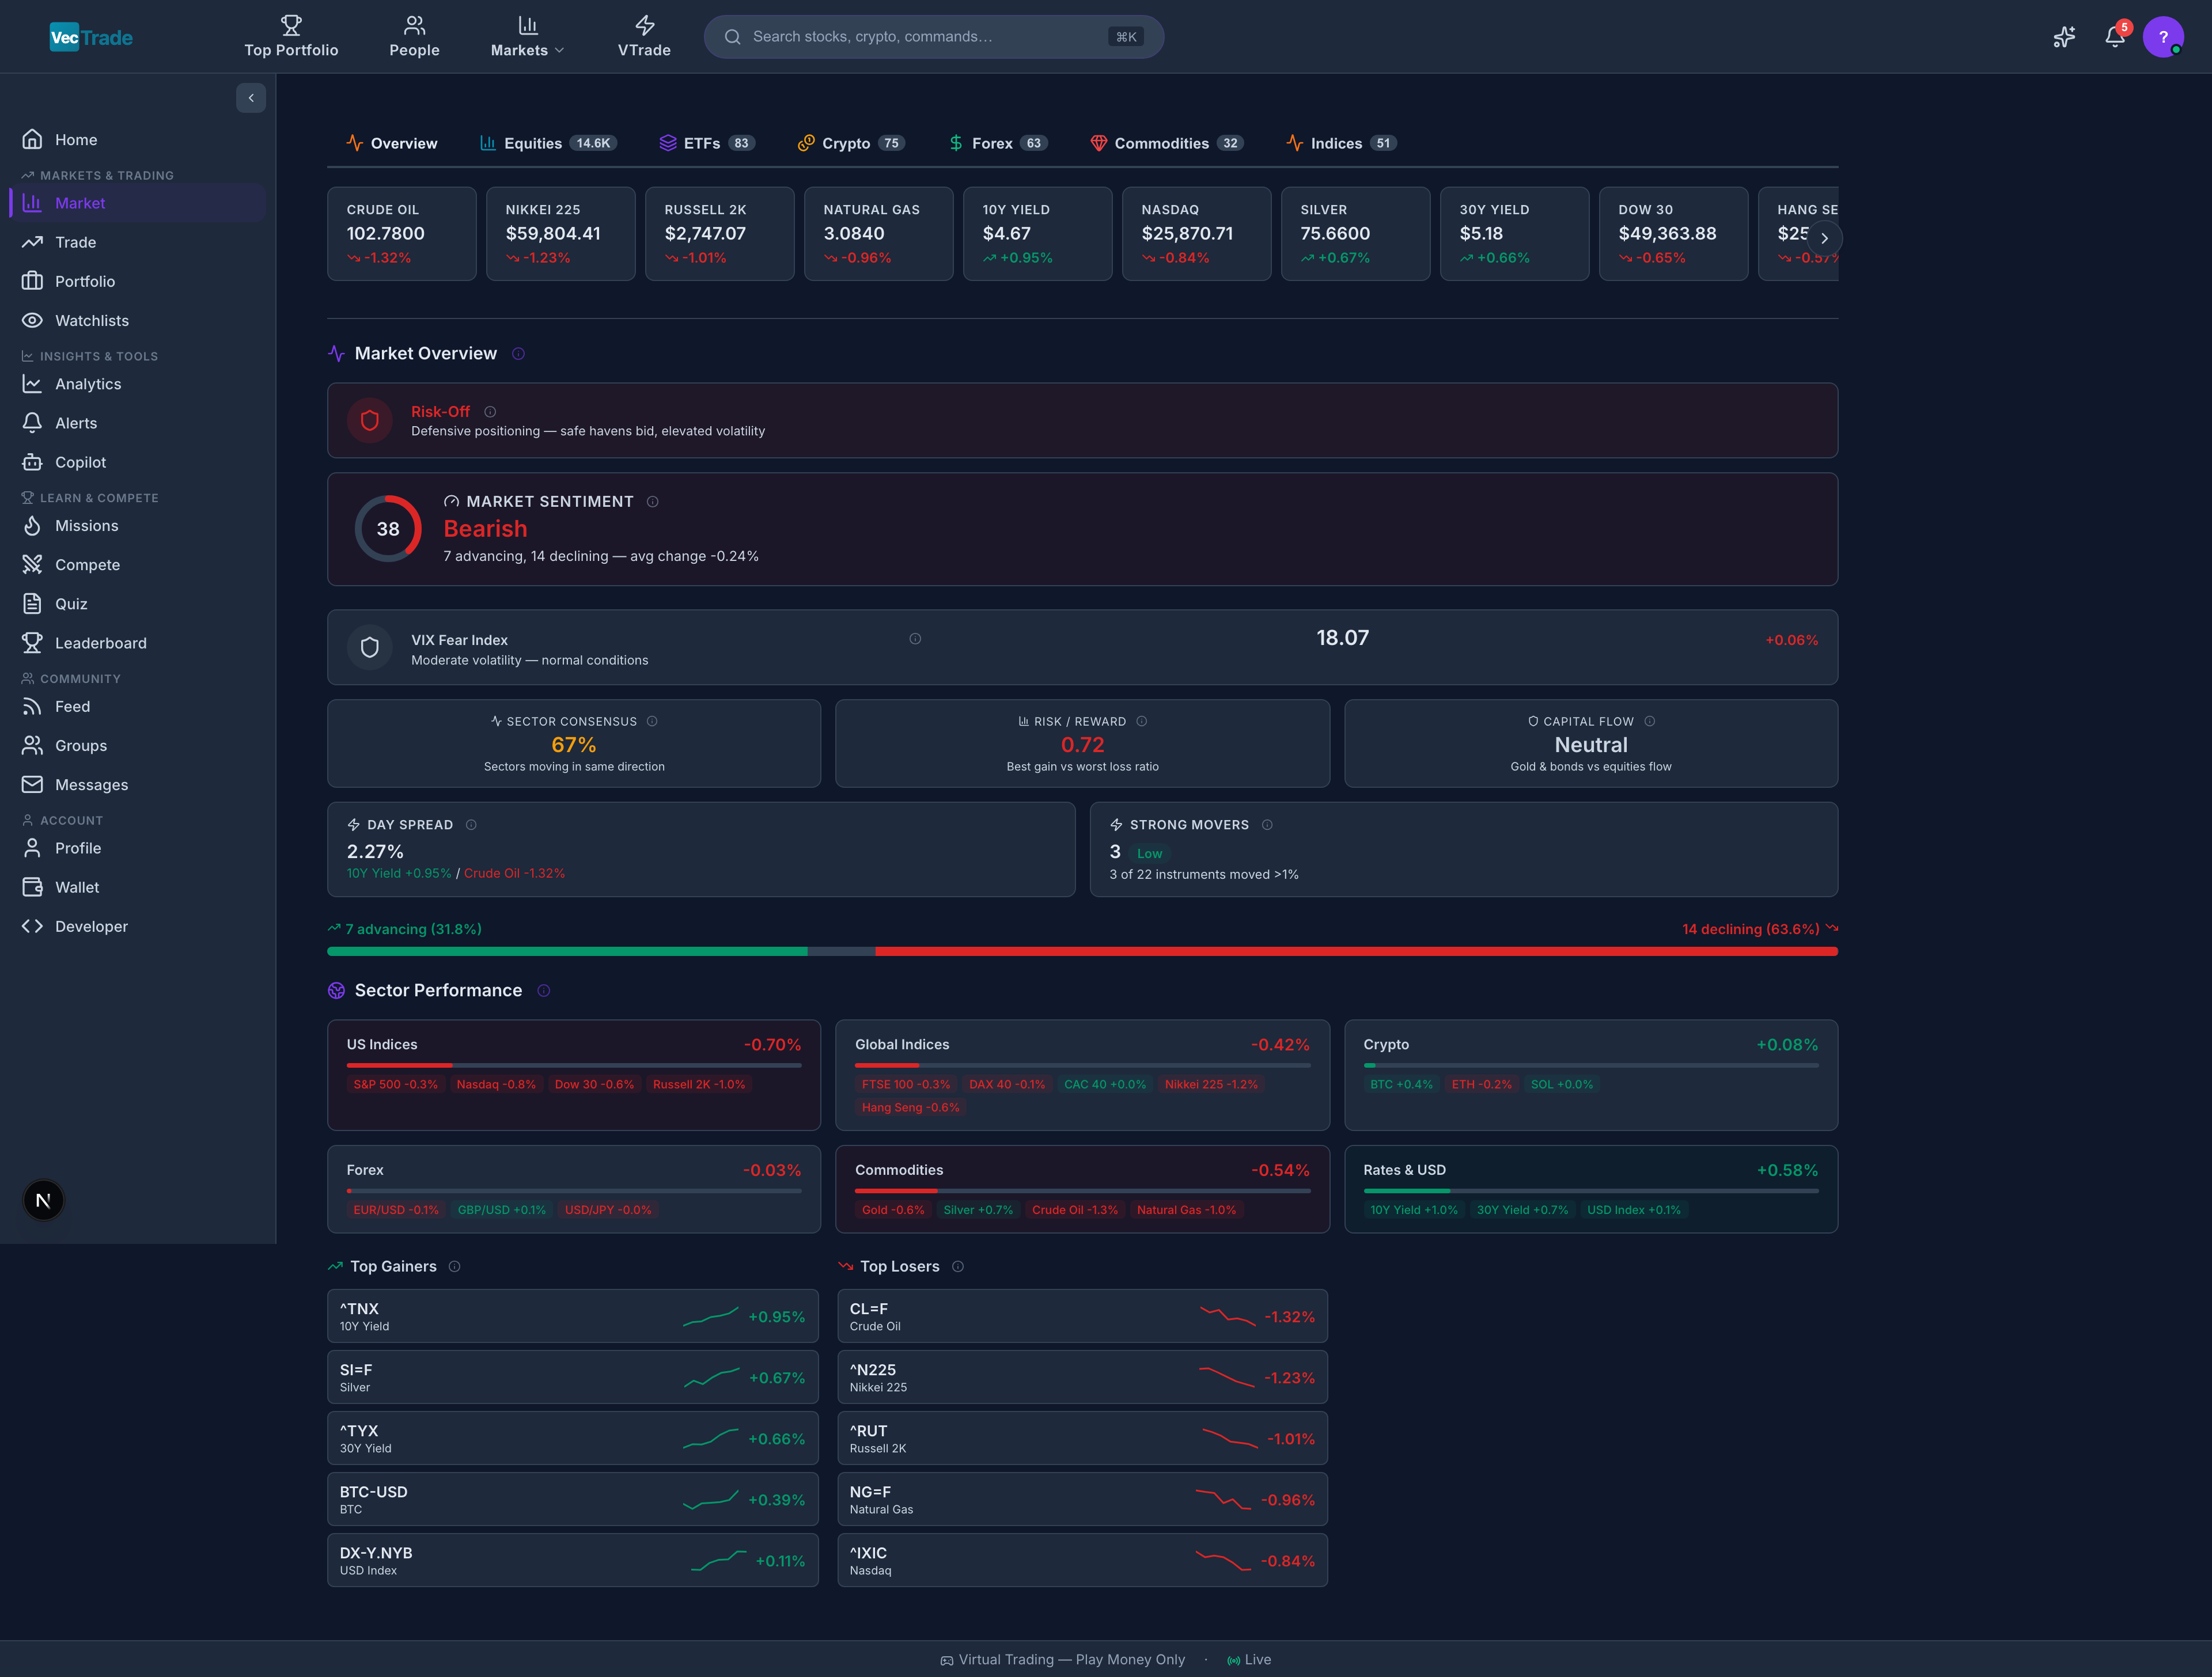Open Developer in sidebar
The width and height of the screenshot is (2212, 1677).
[138, 926]
